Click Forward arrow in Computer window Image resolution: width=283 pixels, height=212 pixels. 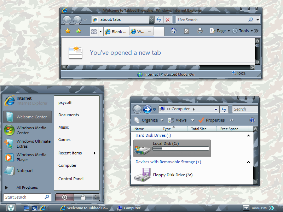coord(147,109)
